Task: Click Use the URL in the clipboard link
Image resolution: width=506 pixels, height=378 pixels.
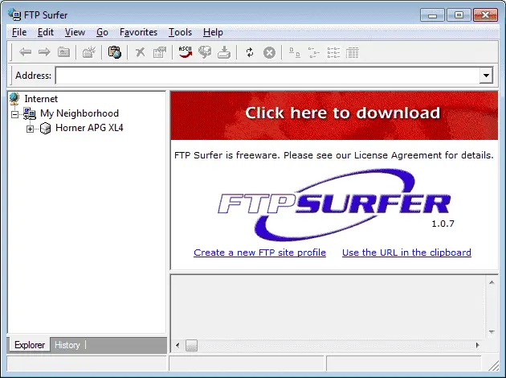Action: coord(406,253)
